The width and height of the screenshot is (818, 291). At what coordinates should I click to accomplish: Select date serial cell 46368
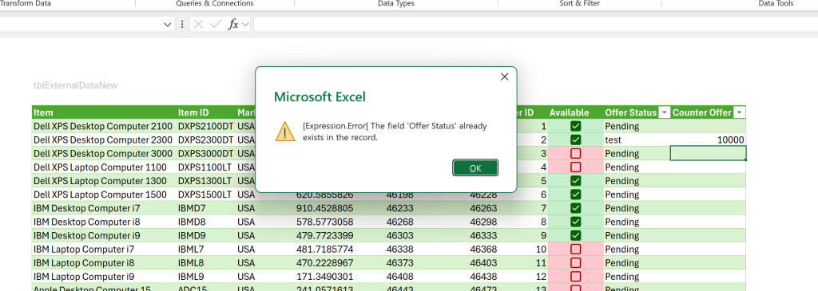pyautogui.click(x=483, y=249)
